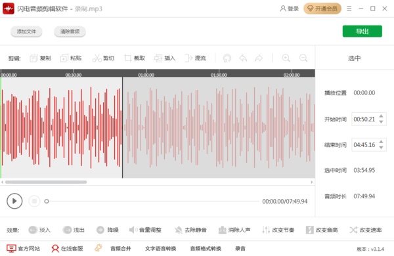Click the playback progress slider handle
This screenshot has height=256, width=394.
pyautogui.click(x=47, y=202)
